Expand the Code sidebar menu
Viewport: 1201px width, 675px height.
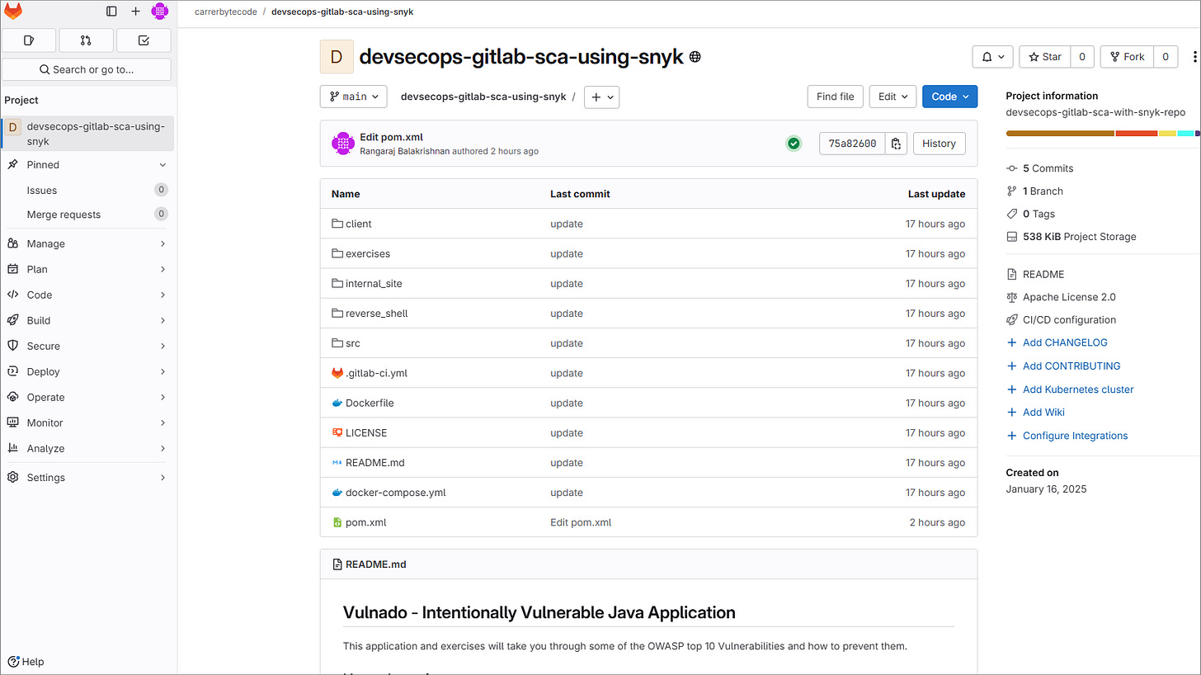coord(87,295)
